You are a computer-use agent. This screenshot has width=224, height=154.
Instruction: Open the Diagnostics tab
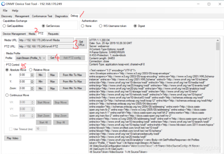(x=61, y=16)
